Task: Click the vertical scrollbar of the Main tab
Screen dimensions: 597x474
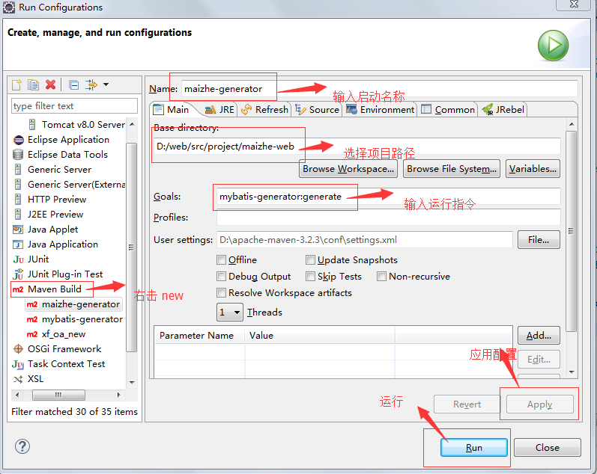Action: (x=572, y=224)
